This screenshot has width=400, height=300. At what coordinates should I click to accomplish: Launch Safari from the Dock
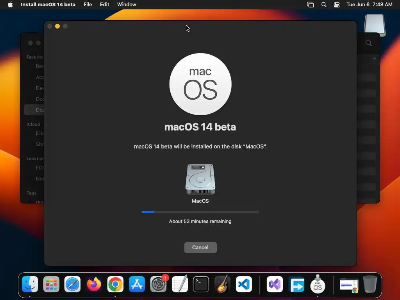72,284
